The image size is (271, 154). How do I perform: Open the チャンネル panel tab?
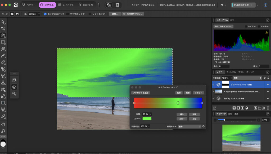[x=231, y=72]
